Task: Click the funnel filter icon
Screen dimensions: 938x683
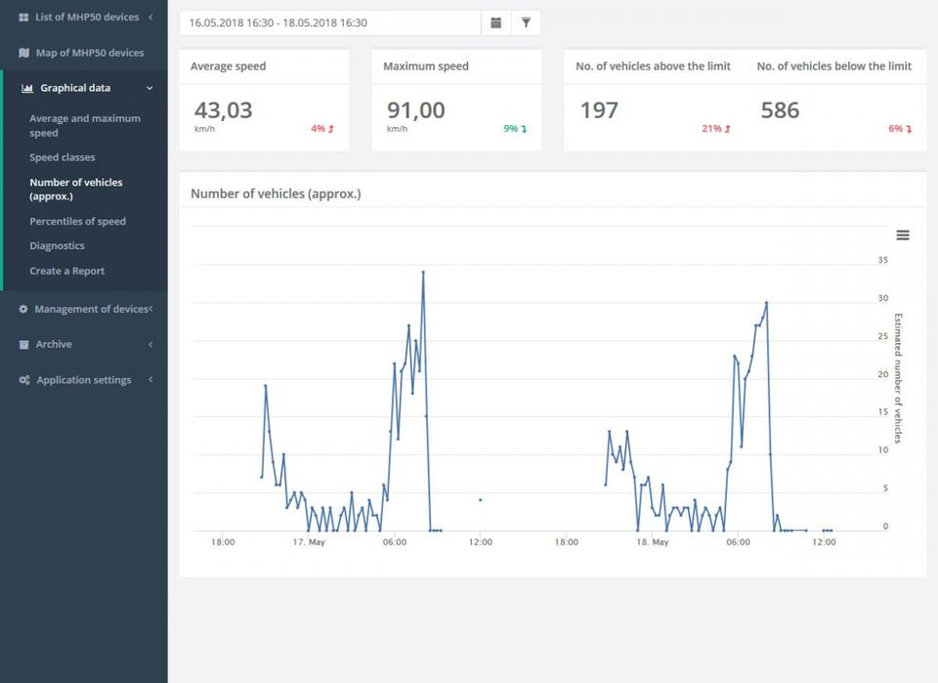Action: [x=526, y=22]
